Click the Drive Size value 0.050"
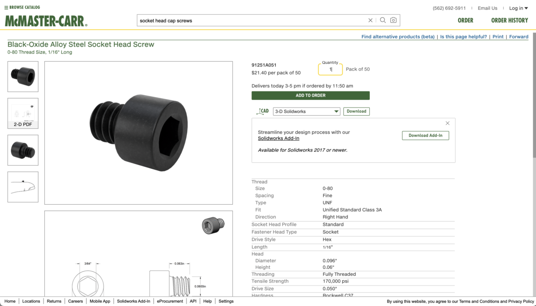Image resolution: width=536 pixels, height=306 pixels. pos(330,289)
